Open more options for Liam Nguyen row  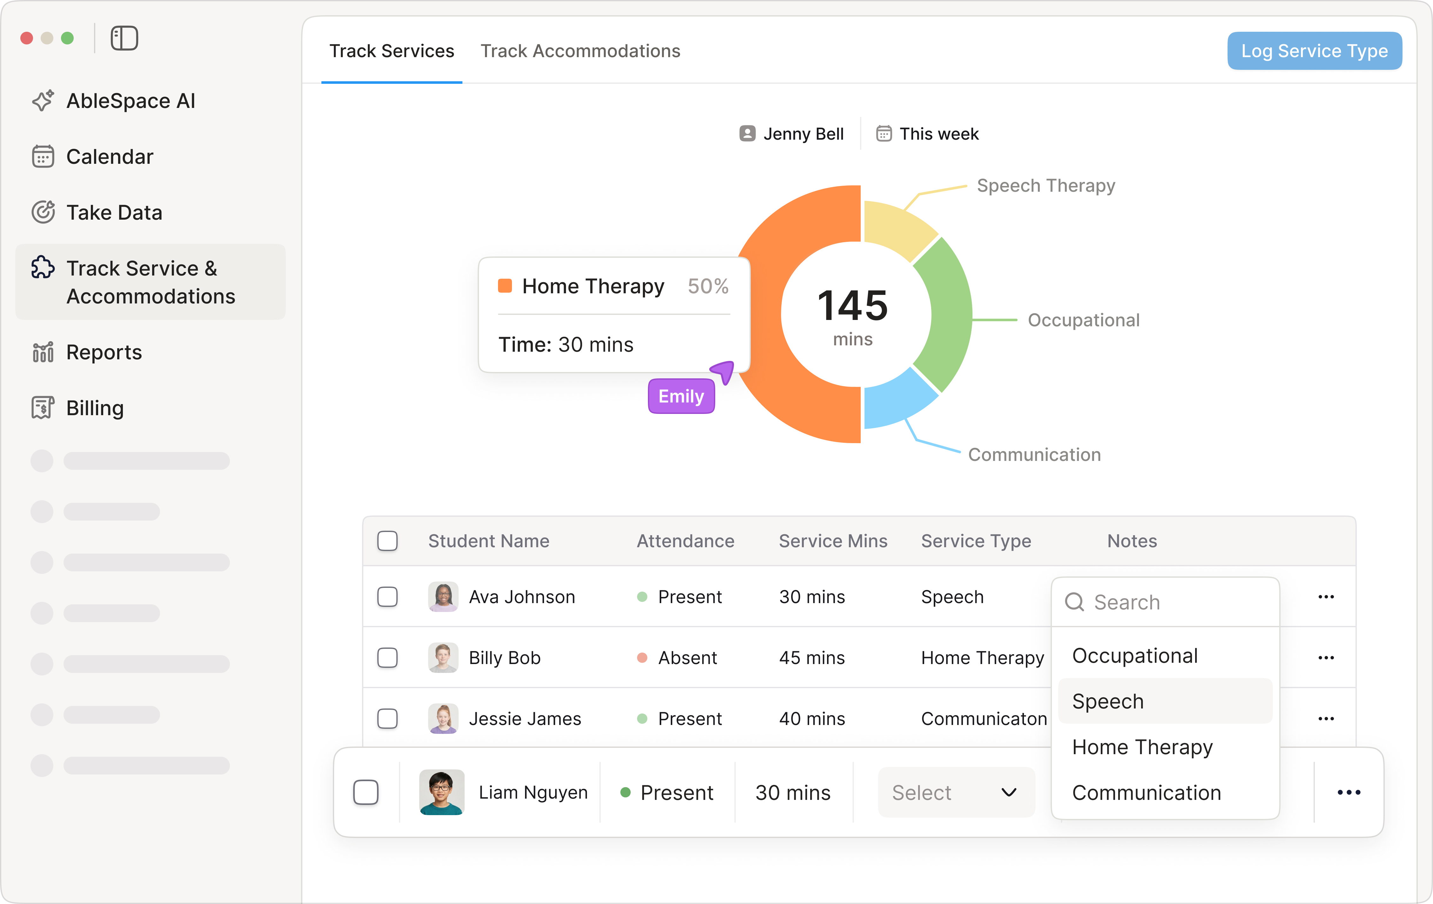(1349, 792)
